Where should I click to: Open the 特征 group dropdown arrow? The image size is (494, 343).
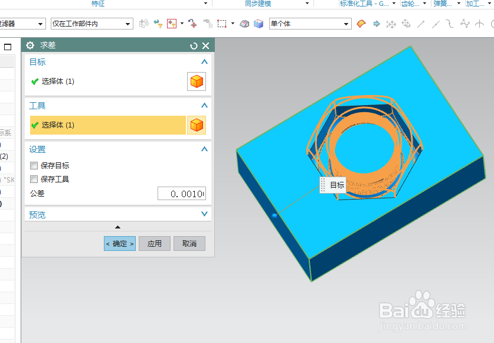pos(206,4)
